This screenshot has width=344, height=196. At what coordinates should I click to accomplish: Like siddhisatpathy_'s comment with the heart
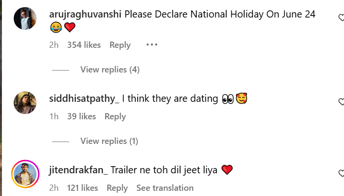[x=341, y=102]
